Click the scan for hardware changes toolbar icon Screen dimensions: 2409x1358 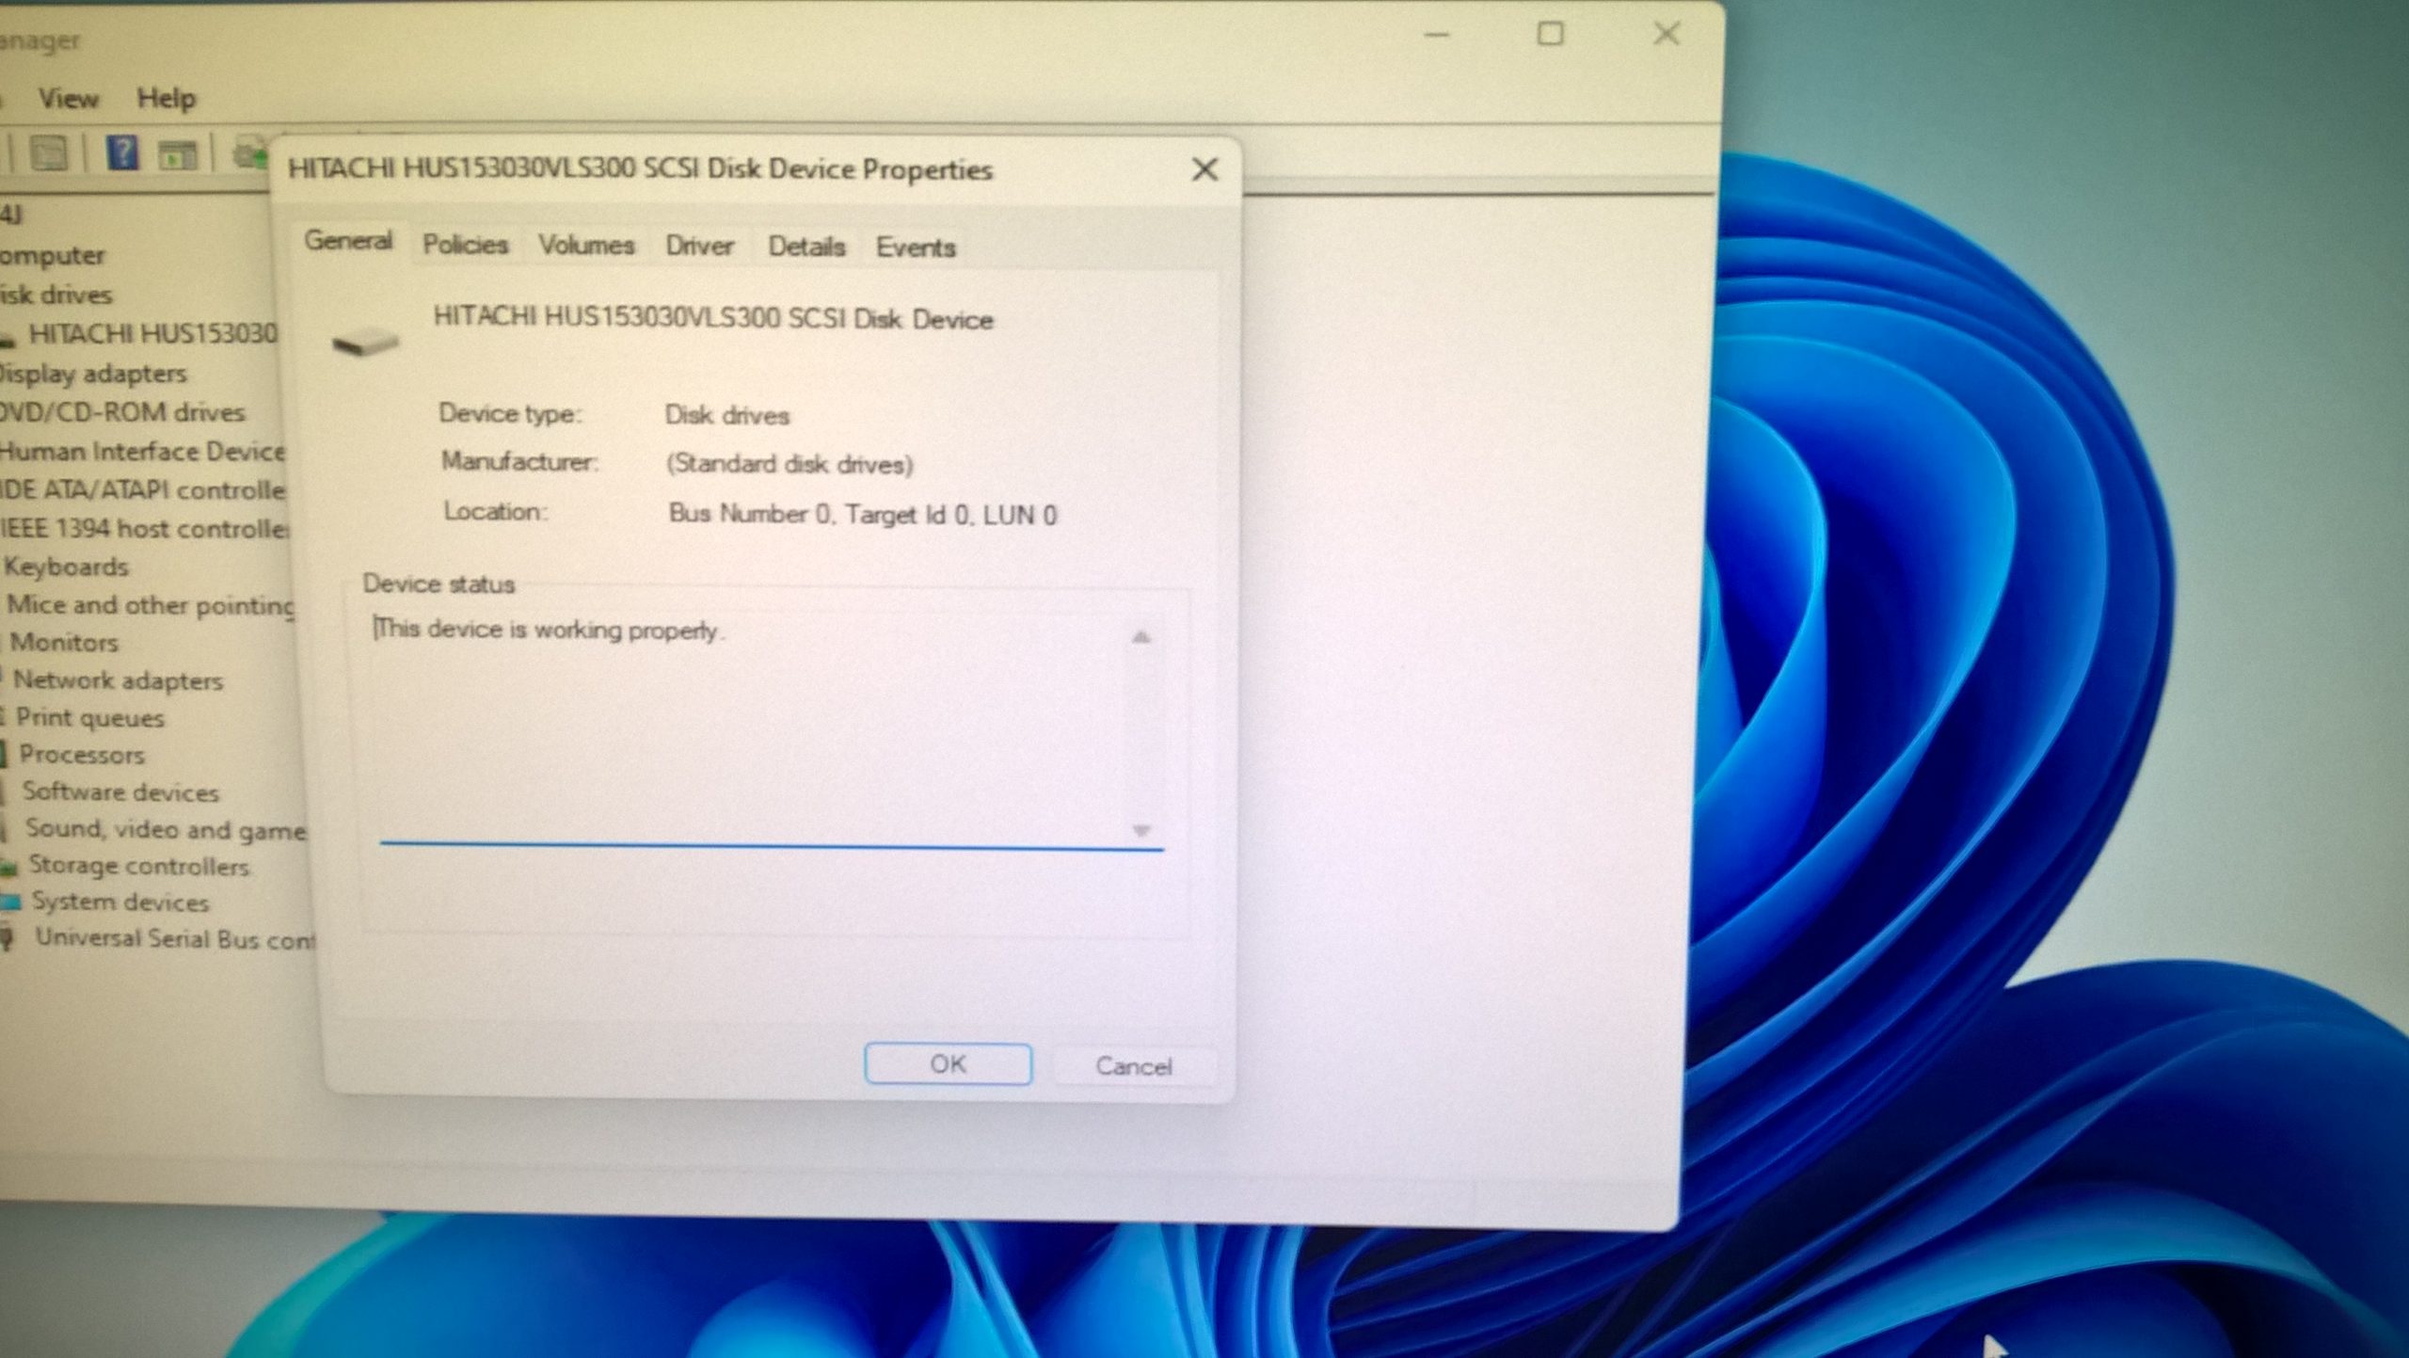pyautogui.click(x=250, y=152)
